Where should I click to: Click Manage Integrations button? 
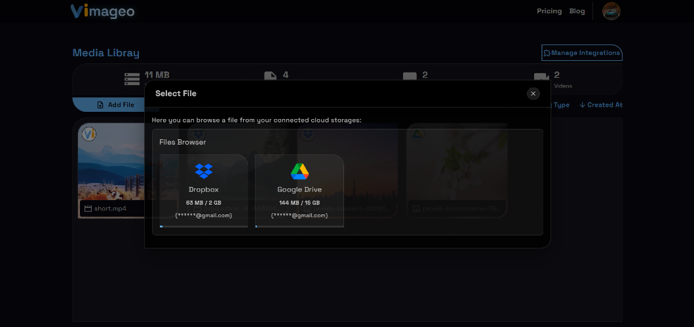(x=581, y=52)
